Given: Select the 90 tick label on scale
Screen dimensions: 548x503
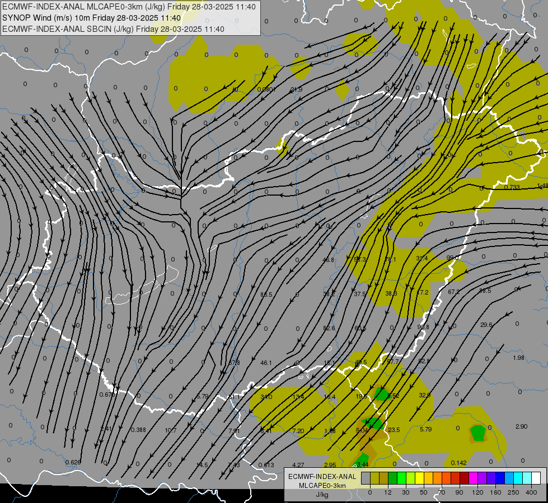Looking at the screenshot, I should point(460,492).
